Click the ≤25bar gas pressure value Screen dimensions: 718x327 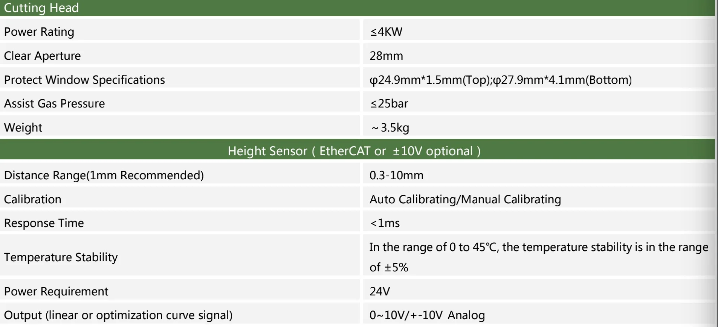(x=389, y=104)
